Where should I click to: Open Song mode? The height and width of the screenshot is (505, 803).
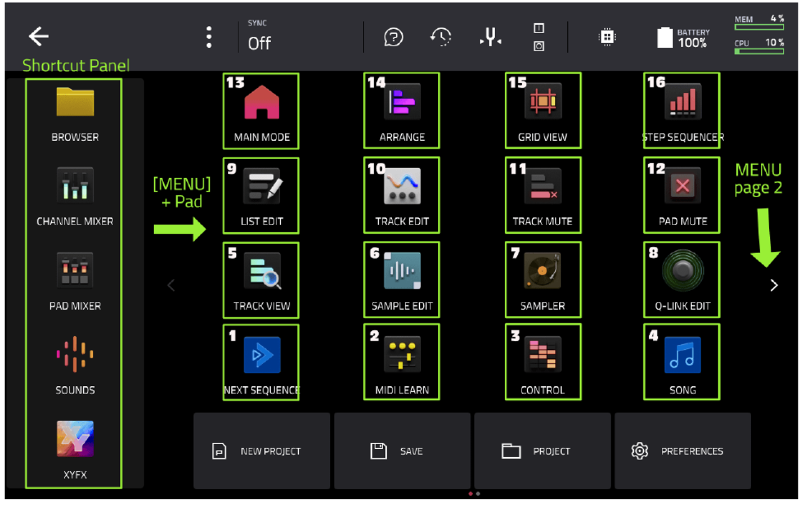click(x=682, y=362)
